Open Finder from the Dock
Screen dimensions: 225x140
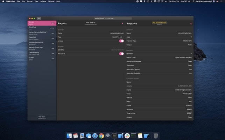69,136
